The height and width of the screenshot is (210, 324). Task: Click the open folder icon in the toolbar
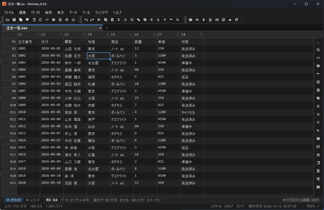point(8,20)
